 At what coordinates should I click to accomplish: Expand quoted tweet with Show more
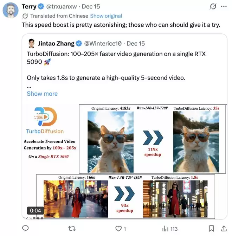coord(42,94)
